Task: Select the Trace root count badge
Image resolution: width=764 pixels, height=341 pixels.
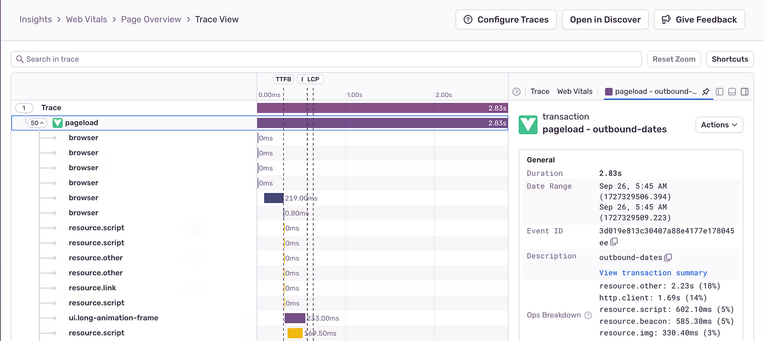Action: point(24,108)
